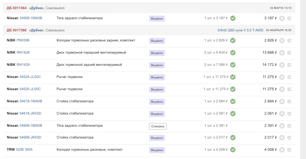Screen dimensions: 306x159
Task: Click the Выдано badge on the RN1428 row
Action: pos(157,53)
